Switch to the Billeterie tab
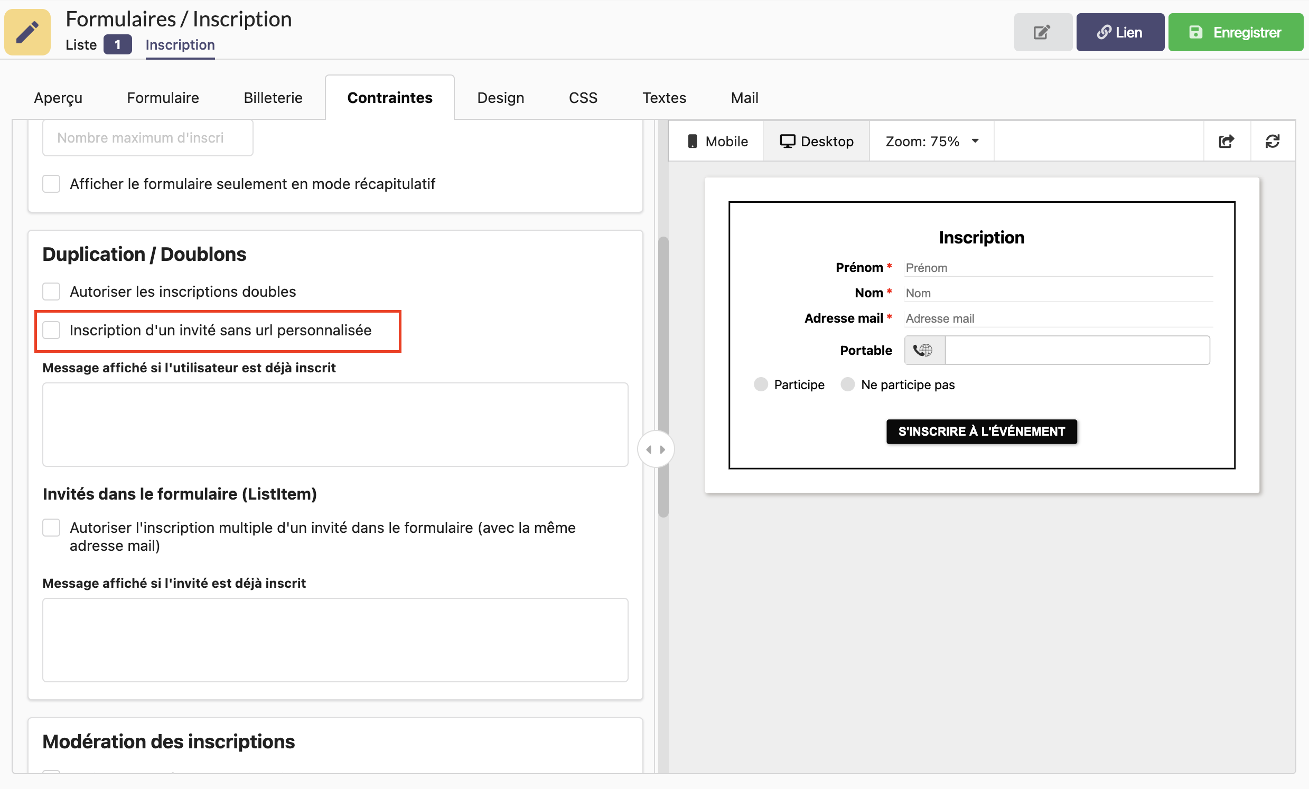Viewport: 1309px width, 789px height. click(273, 98)
